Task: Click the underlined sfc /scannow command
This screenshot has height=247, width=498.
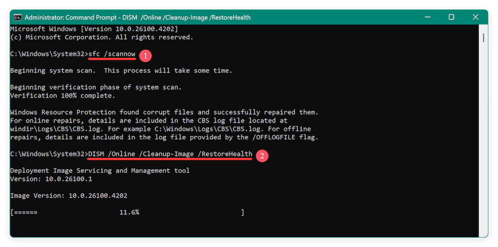Action: coord(112,54)
